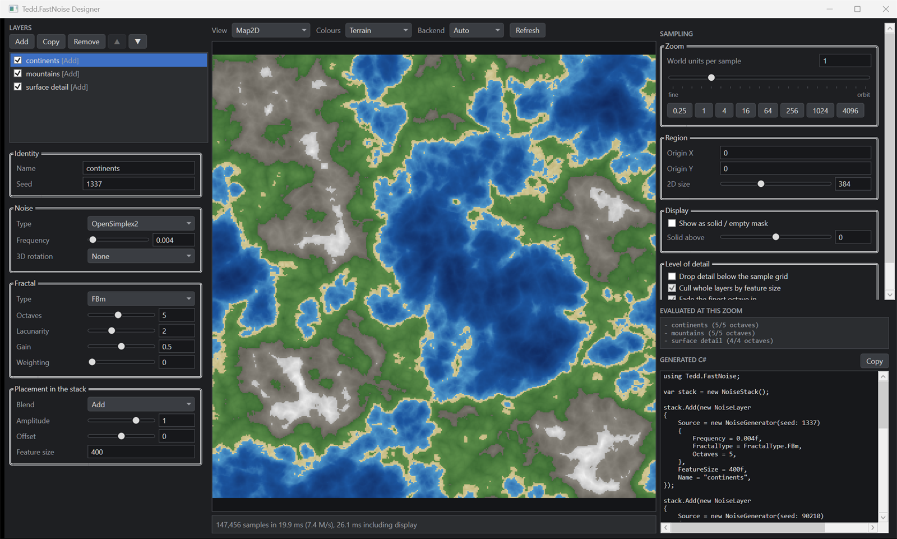Toggle the mountains layer checkbox
The width and height of the screenshot is (897, 539).
tap(18, 73)
